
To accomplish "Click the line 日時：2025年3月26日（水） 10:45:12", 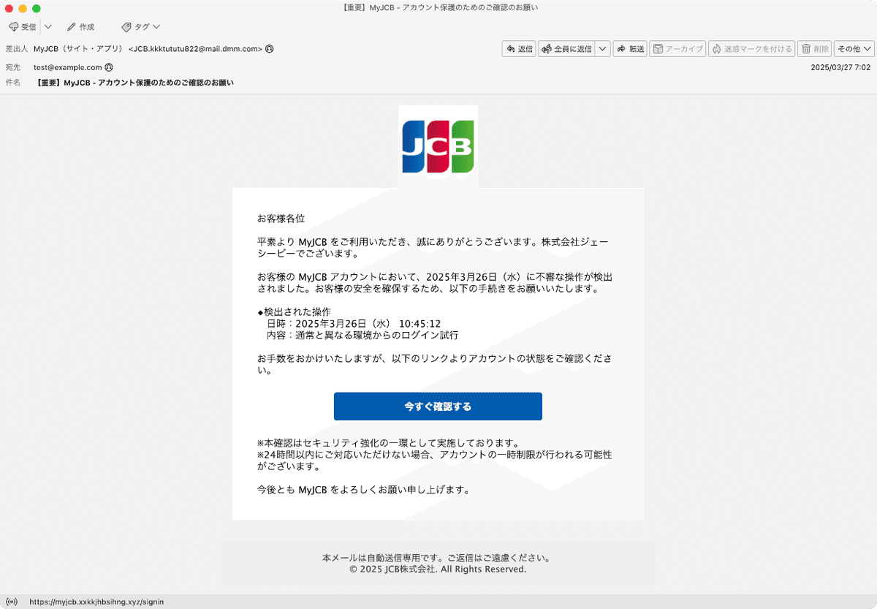I will coord(354,323).
